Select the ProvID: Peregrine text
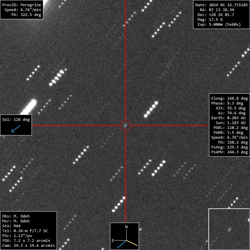 21,5
